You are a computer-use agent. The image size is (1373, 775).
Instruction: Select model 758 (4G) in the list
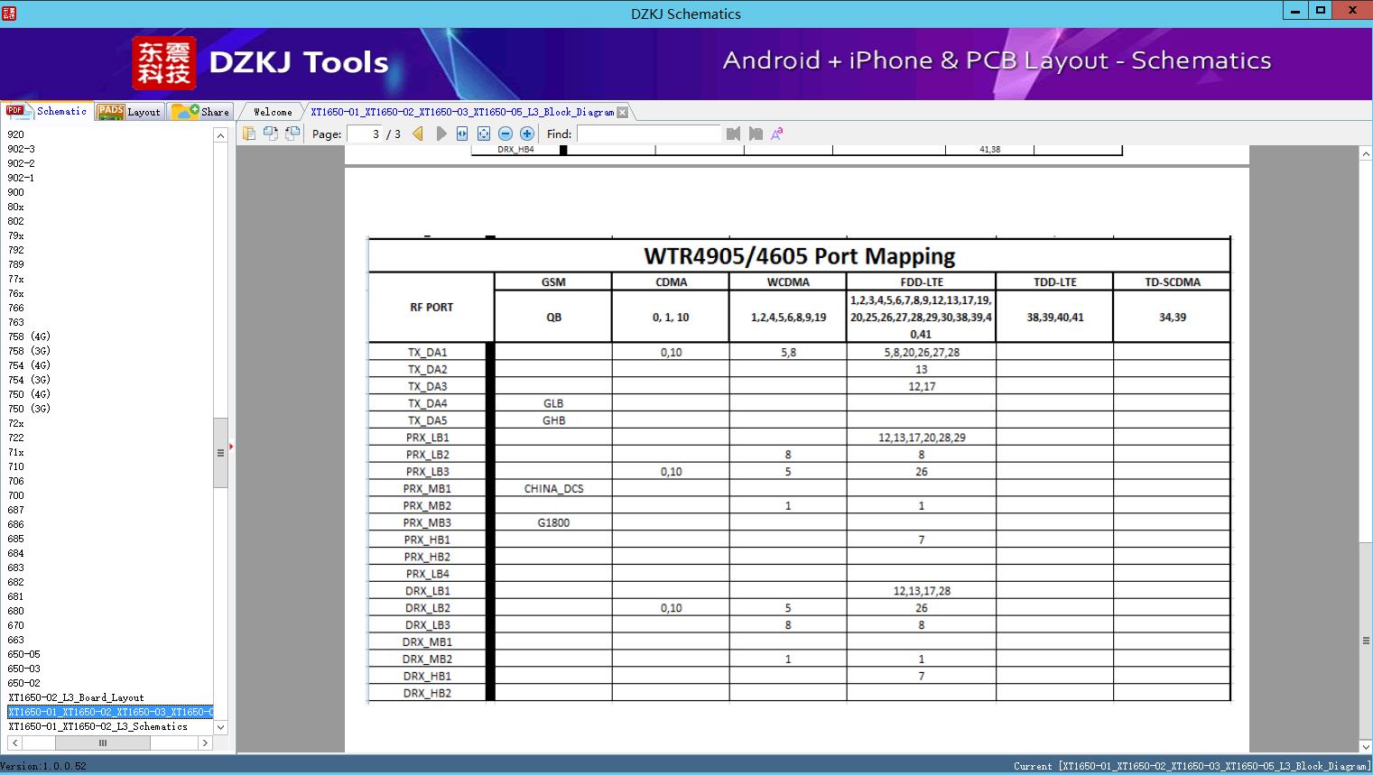(x=29, y=337)
